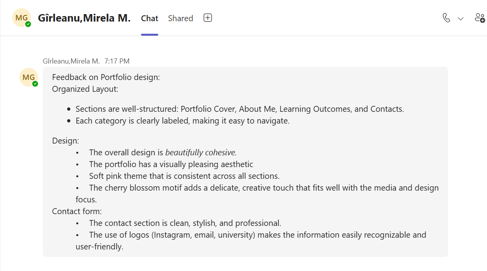Image resolution: width=487 pixels, height=271 pixels.
Task: Click the 'Design:' heading in message
Action: [66, 140]
